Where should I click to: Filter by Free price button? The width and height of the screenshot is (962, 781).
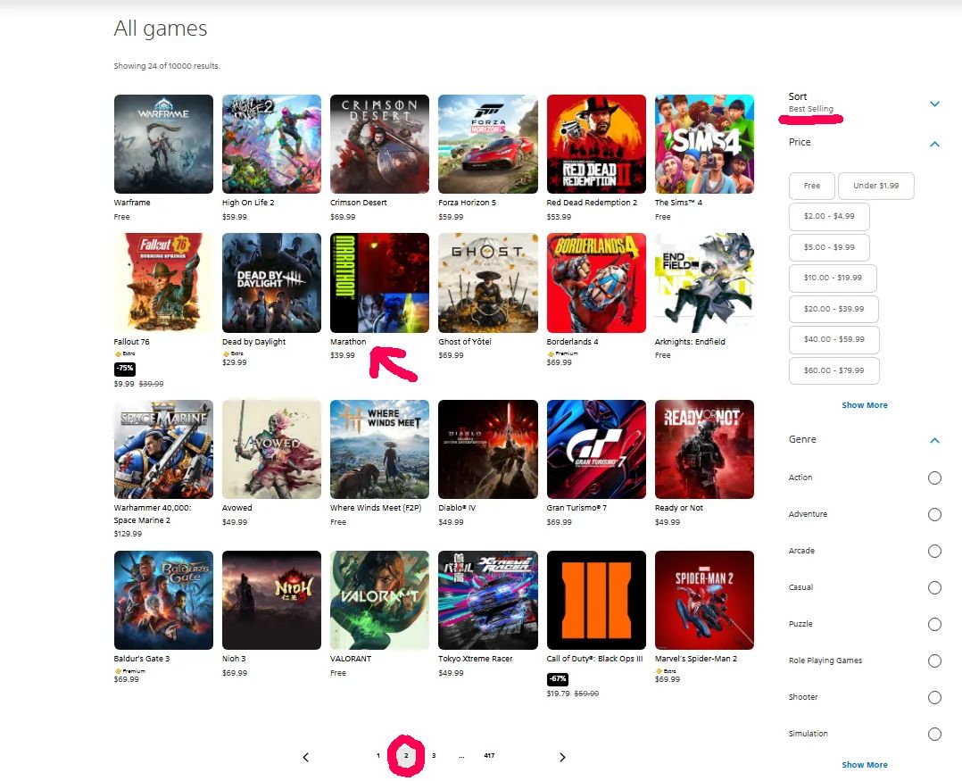click(x=811, y=186)
